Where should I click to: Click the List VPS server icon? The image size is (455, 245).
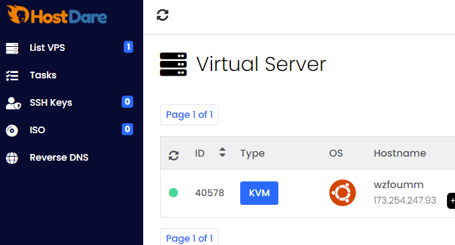[x=12, y=48]
